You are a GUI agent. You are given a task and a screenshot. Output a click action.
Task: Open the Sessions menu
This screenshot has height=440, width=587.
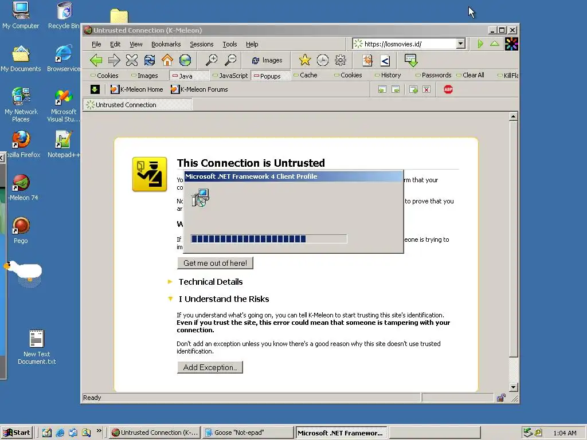click(x=201, y=44)
